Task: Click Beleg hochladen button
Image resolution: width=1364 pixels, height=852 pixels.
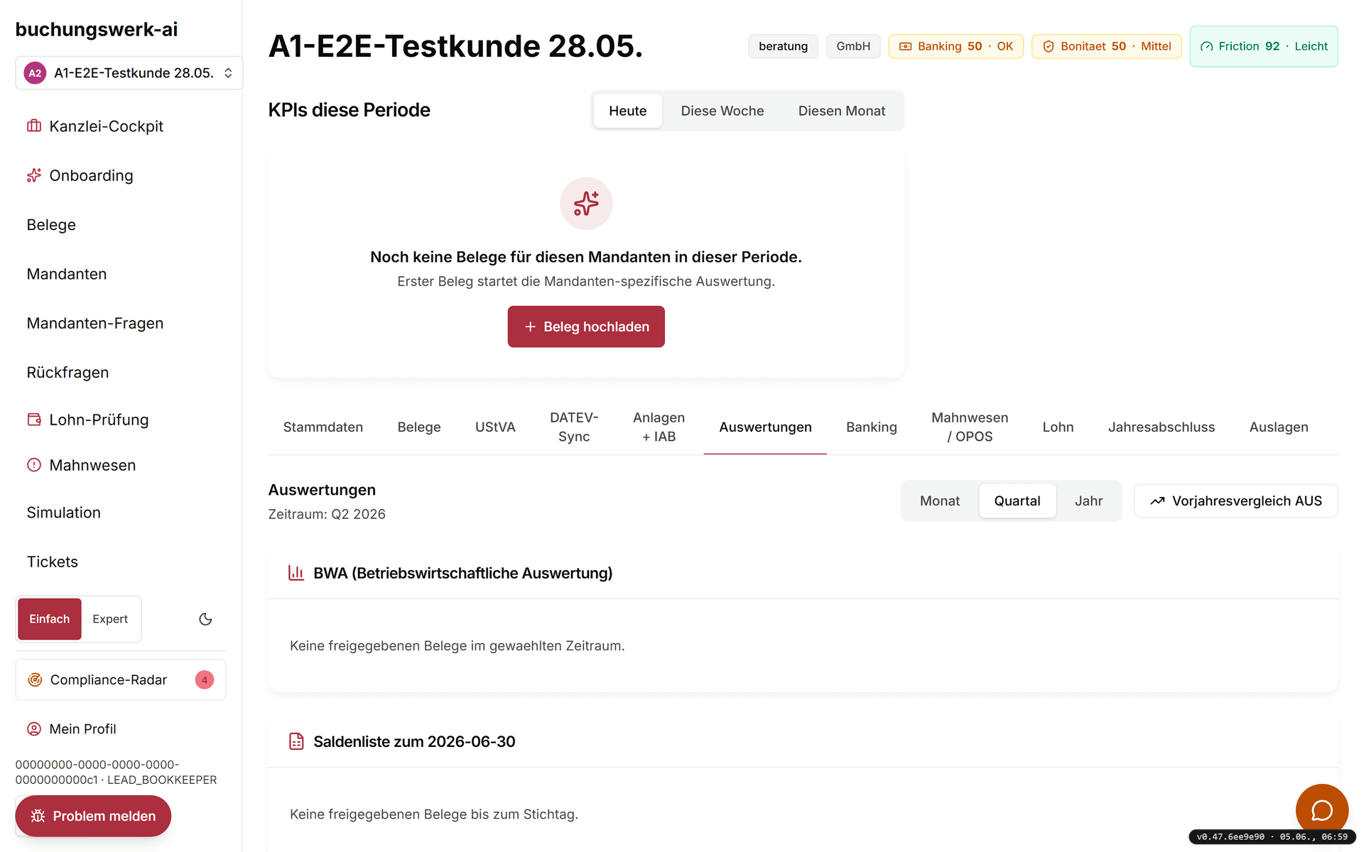Action: (x=586, y=327)
